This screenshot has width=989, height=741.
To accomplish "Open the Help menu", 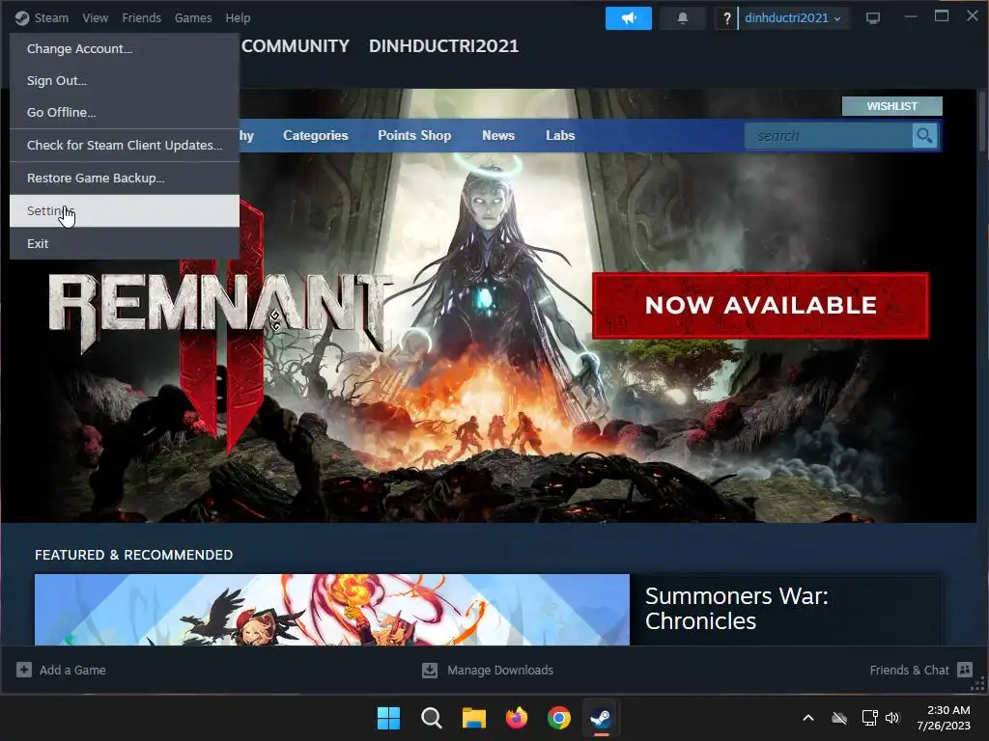I will 238,18.
